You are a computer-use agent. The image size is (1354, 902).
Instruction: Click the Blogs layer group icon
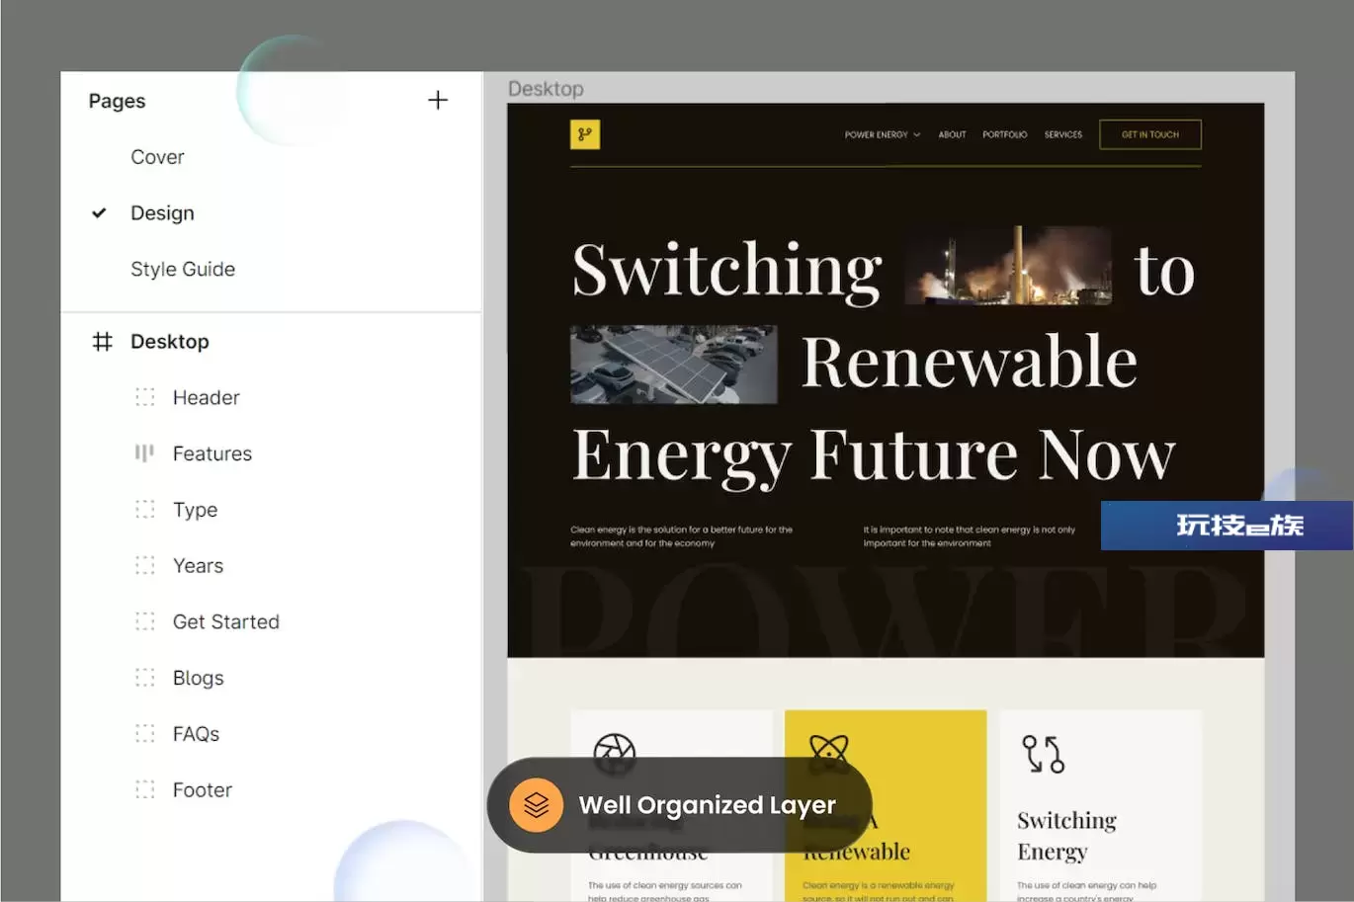click(x=145, y=678)
